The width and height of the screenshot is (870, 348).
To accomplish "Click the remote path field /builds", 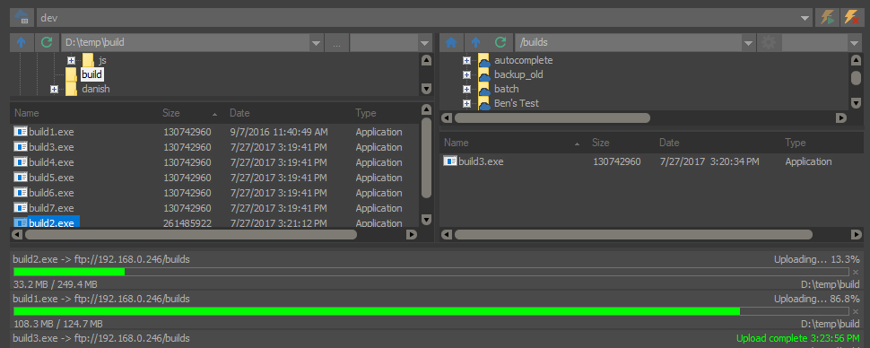I will (629, 42).
